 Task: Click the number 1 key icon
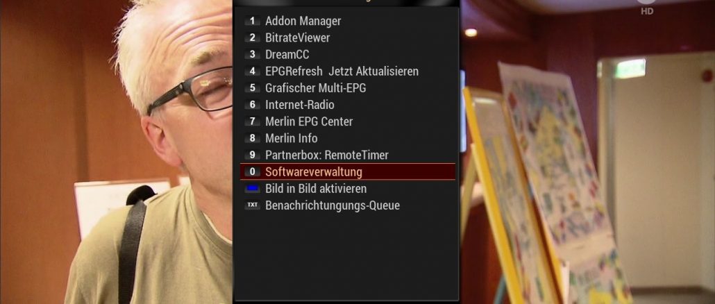pos(252,21)
